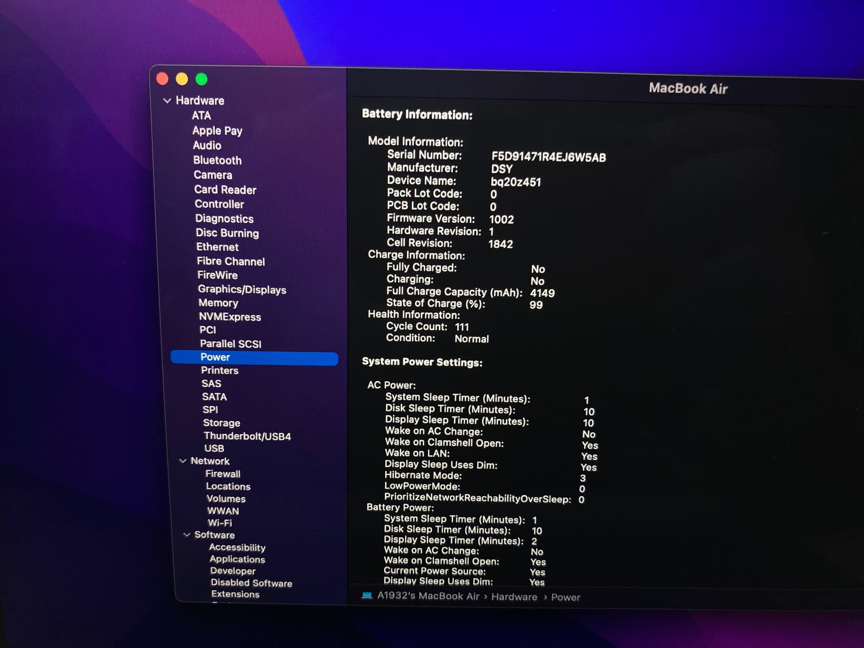Open Diagnostics in the sidebar
The height and width of the screenshot is (648, 864).
point(224,219)
